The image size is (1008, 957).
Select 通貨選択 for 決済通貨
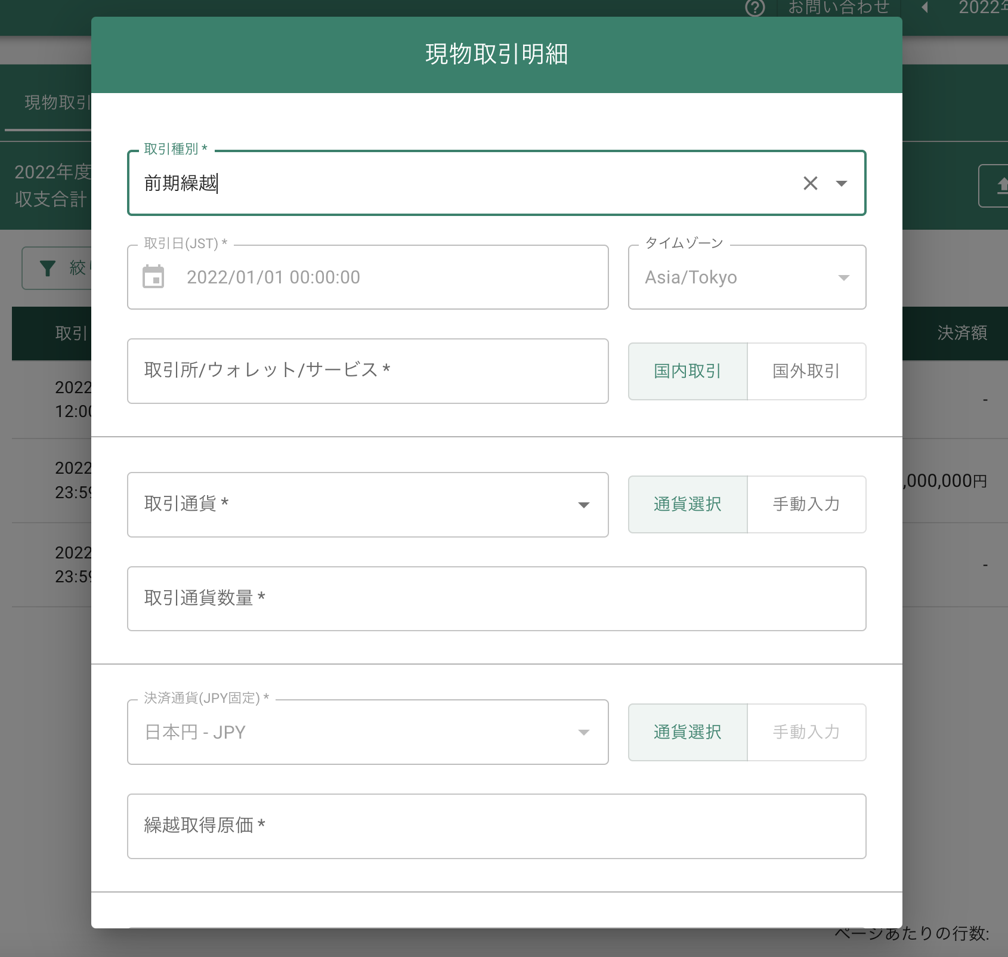point(688,732)
